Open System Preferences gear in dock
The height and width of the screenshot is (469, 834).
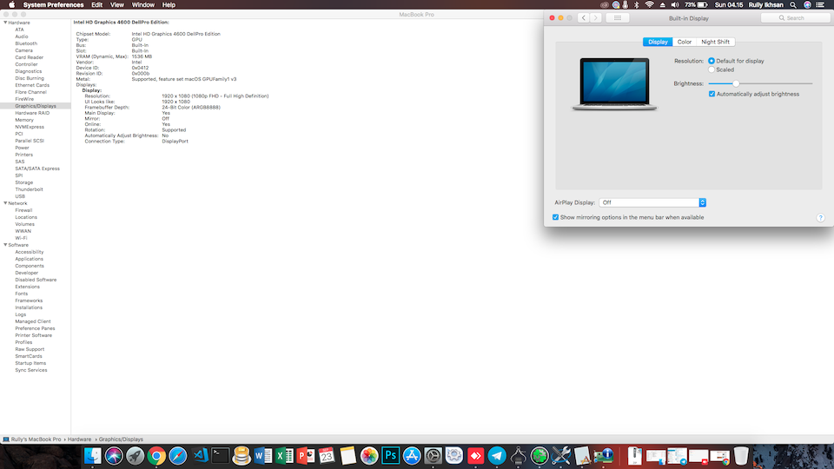(x=433, y=456)
